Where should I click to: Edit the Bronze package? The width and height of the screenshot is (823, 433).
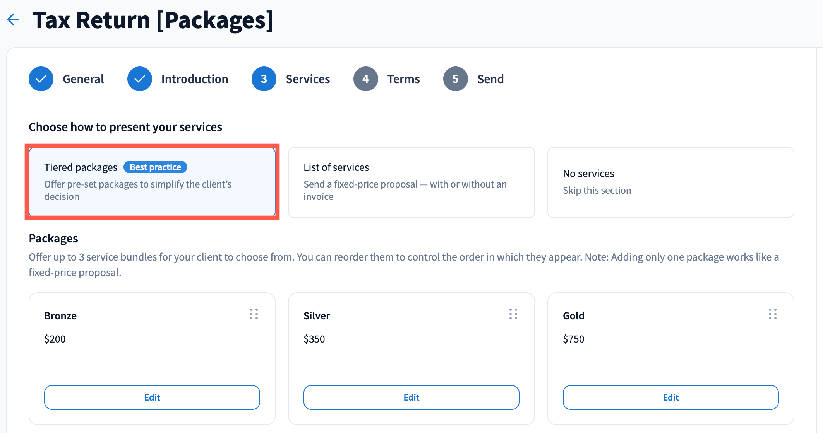(x=152, y=397)
